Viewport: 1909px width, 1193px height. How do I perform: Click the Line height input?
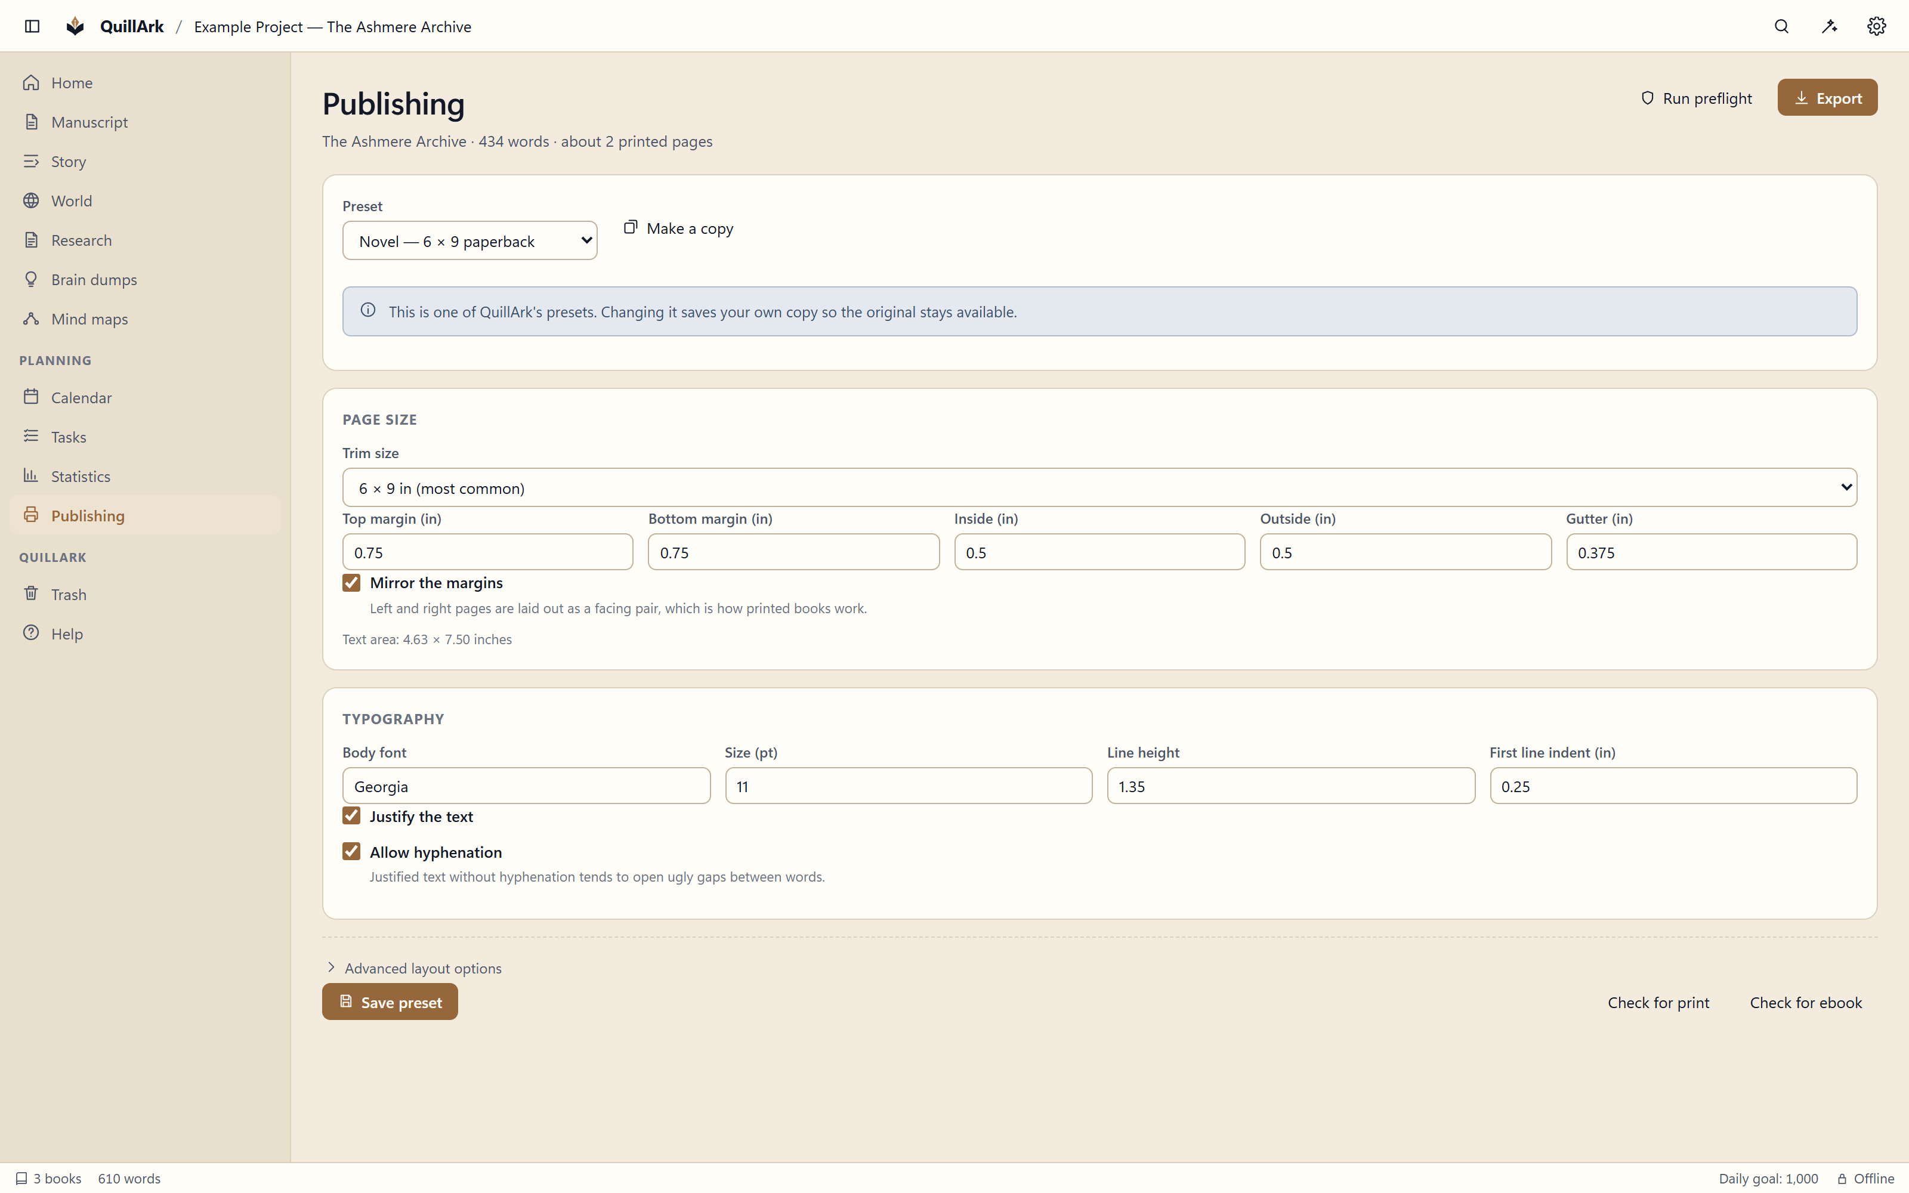[1290, 786]
